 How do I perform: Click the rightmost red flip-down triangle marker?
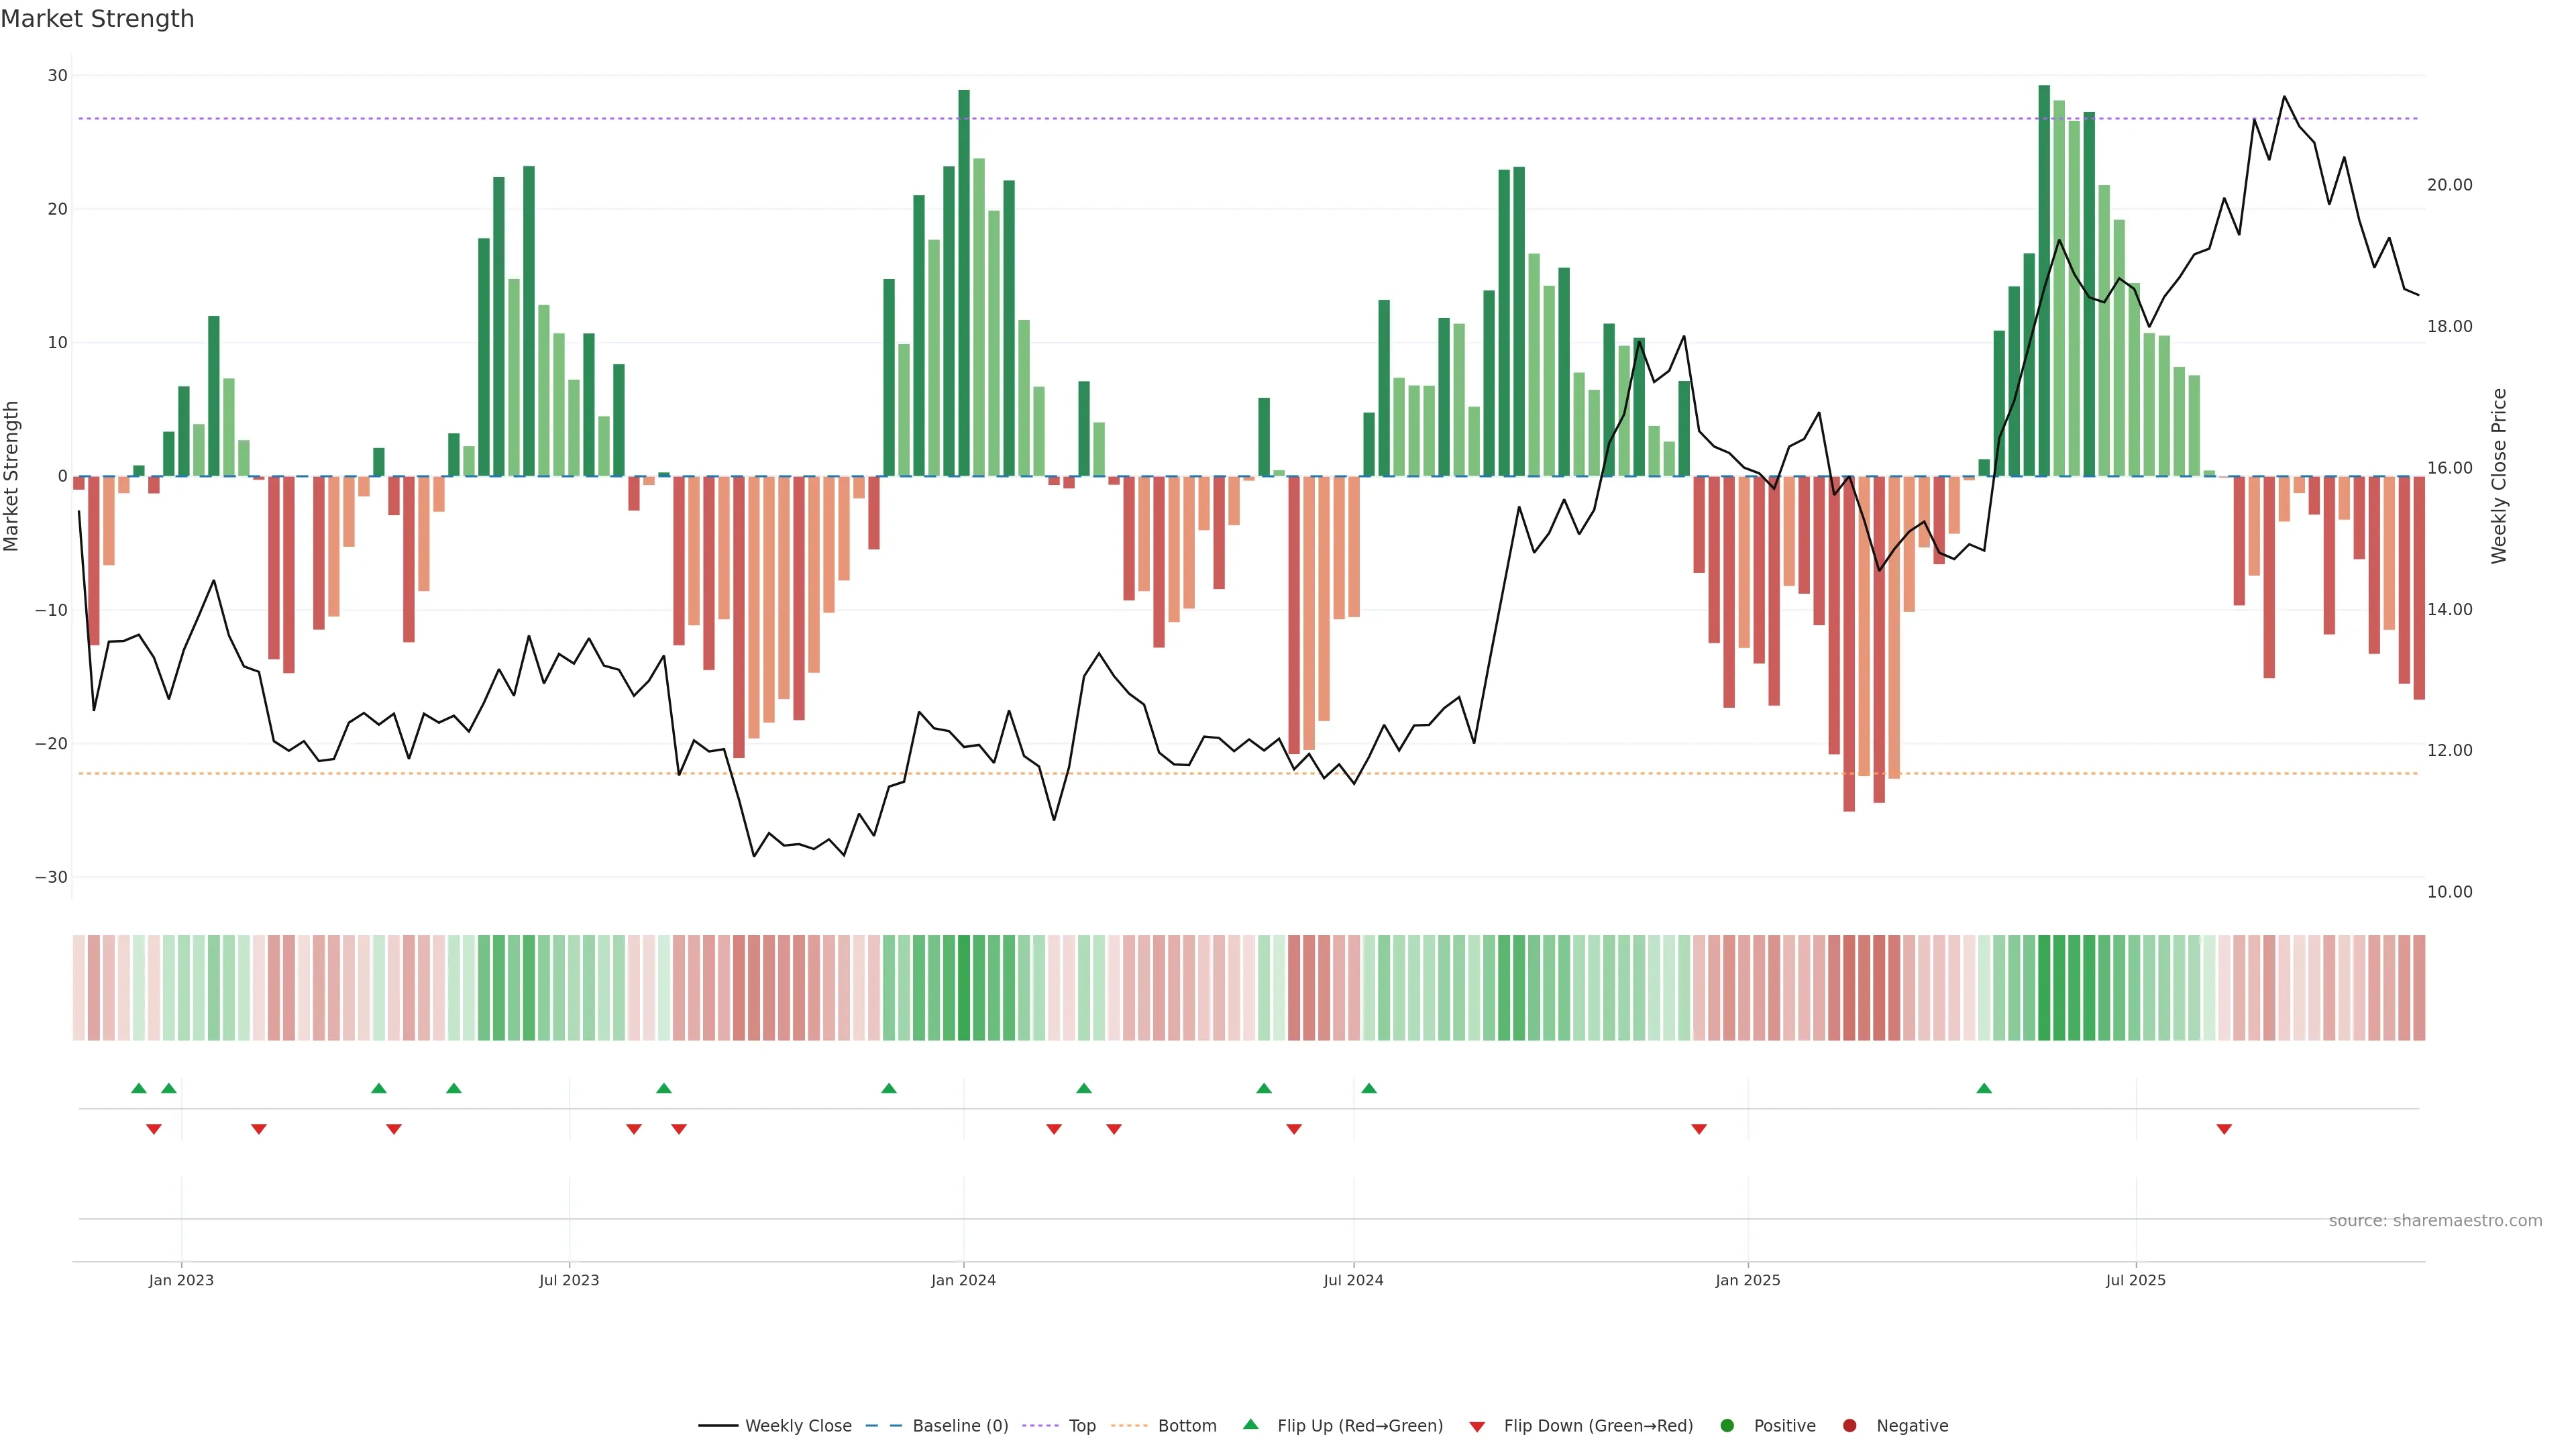[2224, 1129]
